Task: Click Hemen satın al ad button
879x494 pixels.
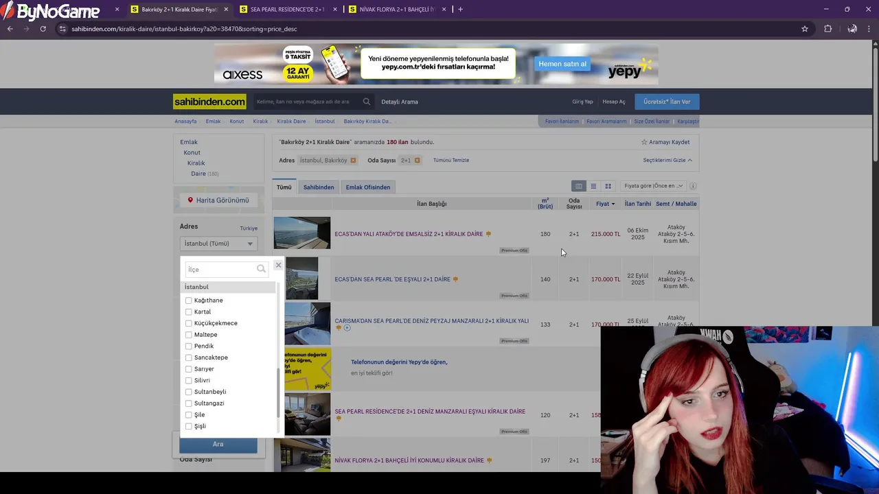Action: [562, 64]
